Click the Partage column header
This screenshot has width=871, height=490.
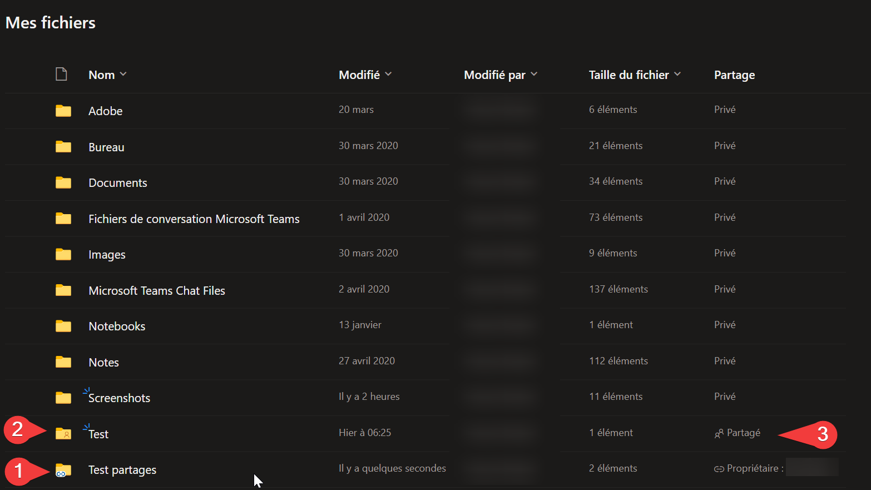point(734,75)
